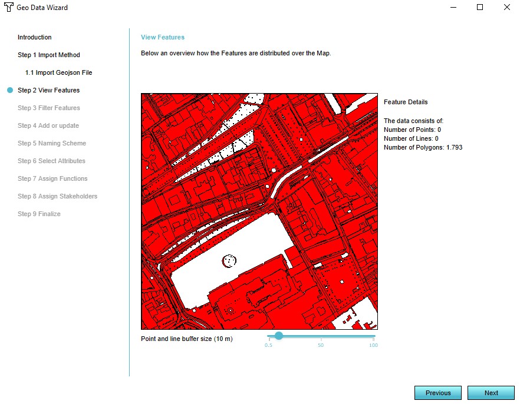Click the Next button
Image resolution: width=520 pixels, height=404 pixels.
[491, 393]
